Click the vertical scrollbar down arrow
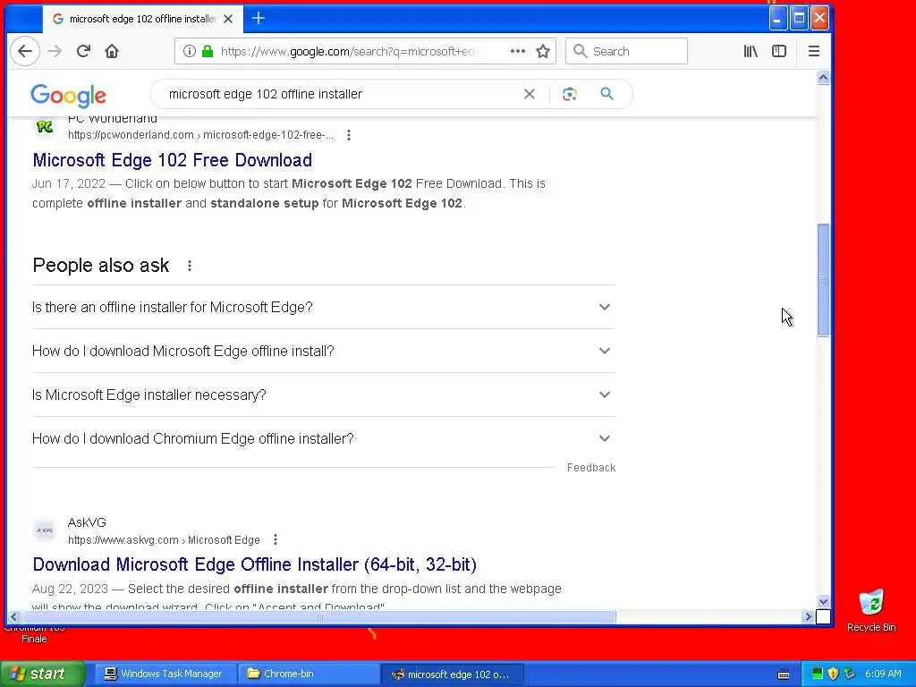Viewport: 916px width, 687px height. click(x=823, y=601)
